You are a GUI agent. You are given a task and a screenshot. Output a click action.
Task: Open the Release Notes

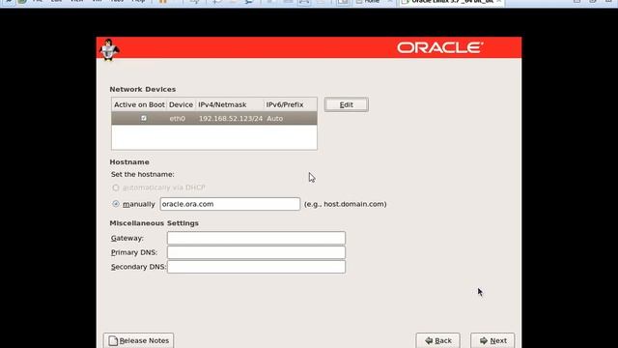pos(138,340)
